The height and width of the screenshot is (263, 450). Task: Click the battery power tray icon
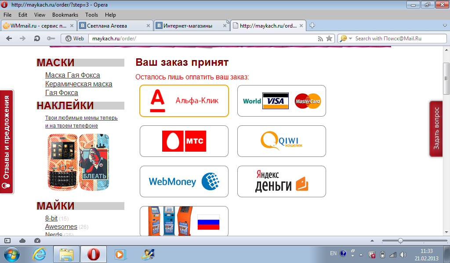coord(382,254)
